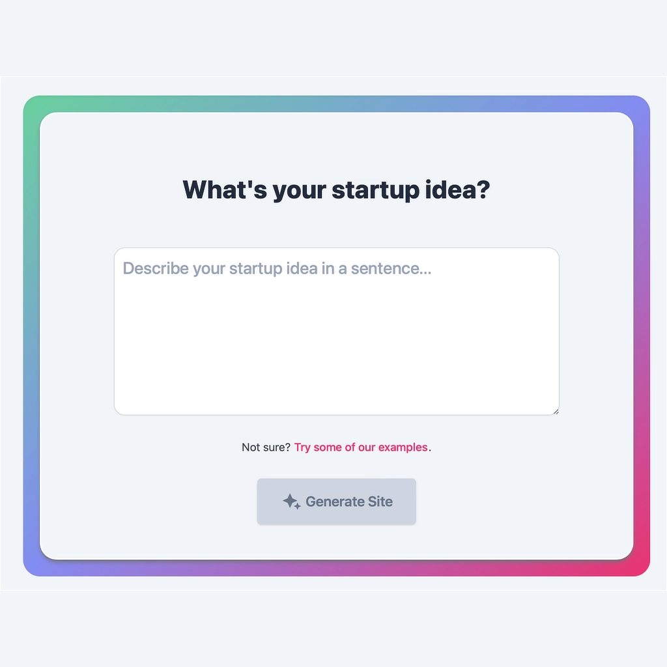Screen dimensions: 667x667
Task: Click the 'Describe your startup idea' placeholder text
Action: pyautogui.click(x=277, y=268)
